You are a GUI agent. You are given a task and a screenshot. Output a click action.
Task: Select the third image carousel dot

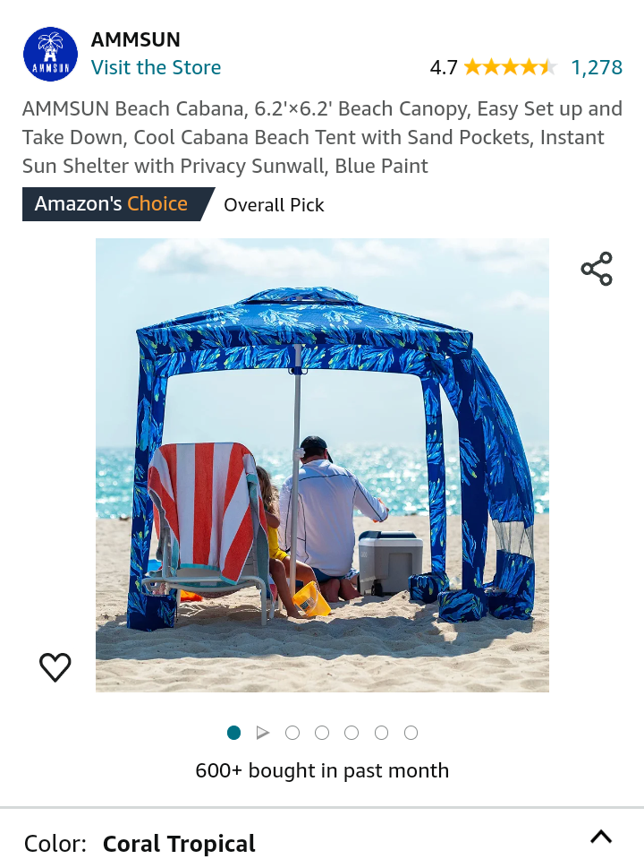click(x=292, y=733)
